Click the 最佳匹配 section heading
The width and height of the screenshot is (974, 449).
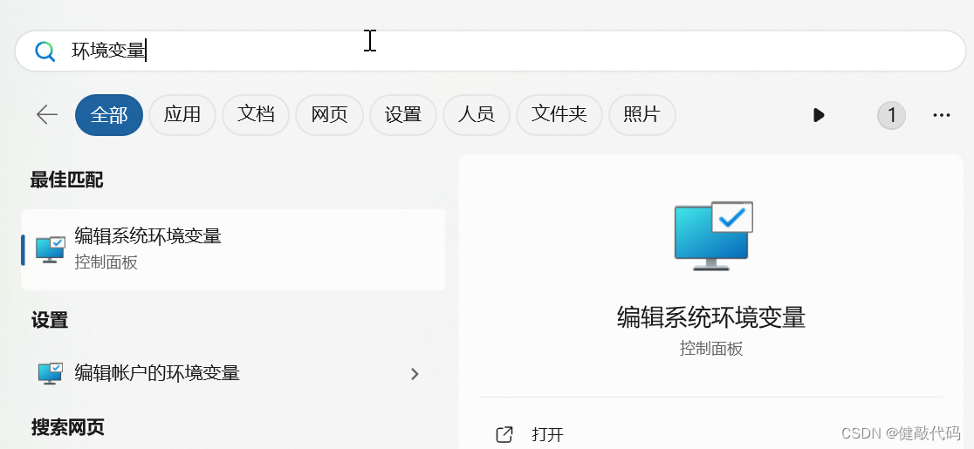tap(66, 180)
